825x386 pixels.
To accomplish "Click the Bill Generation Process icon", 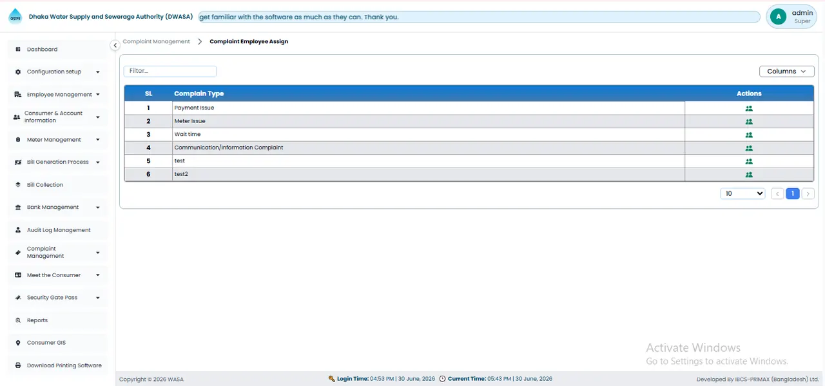I will click(18, 162).
